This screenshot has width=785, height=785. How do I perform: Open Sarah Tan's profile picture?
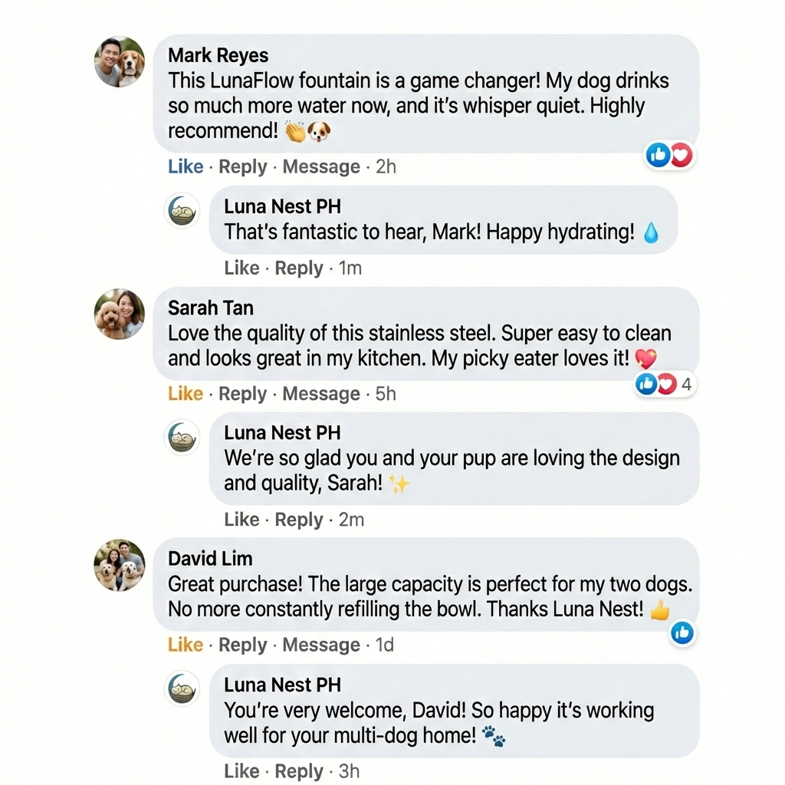coord(120,314)
